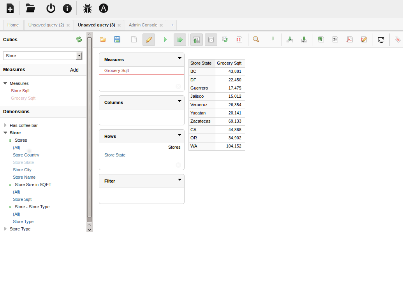The width and height of the screenshot is (403, 283).
Task: Create a new query from top bar
Action: tap(10, 9)
